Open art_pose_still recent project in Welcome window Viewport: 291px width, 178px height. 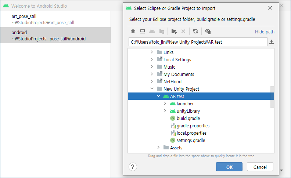tap(55, 19)
